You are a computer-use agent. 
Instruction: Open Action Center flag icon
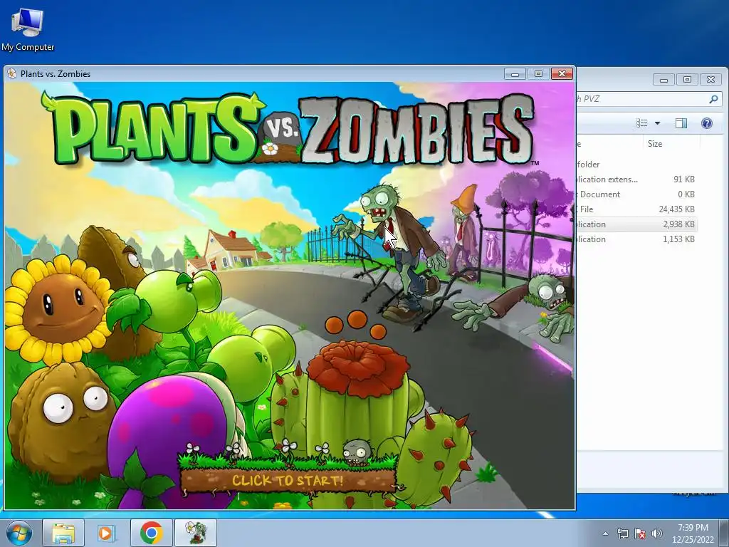click(x=640, y=533)
